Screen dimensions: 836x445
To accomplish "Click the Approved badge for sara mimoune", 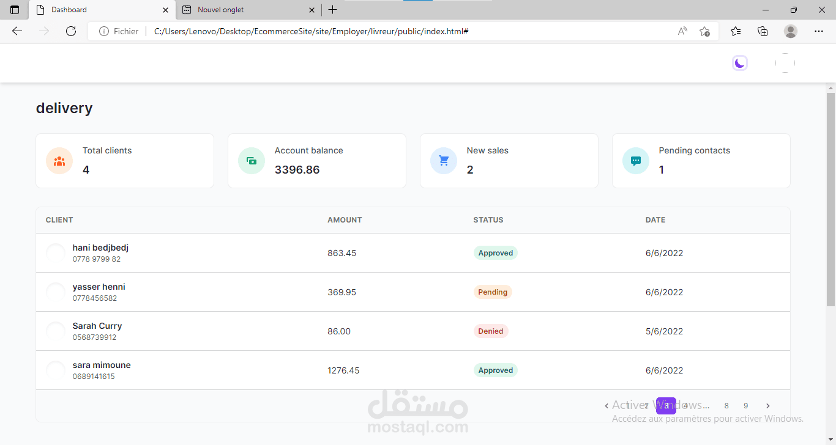I will [x=496, y=370].
